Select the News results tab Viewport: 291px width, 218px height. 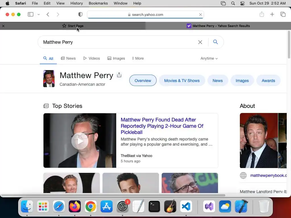point(68,58)
